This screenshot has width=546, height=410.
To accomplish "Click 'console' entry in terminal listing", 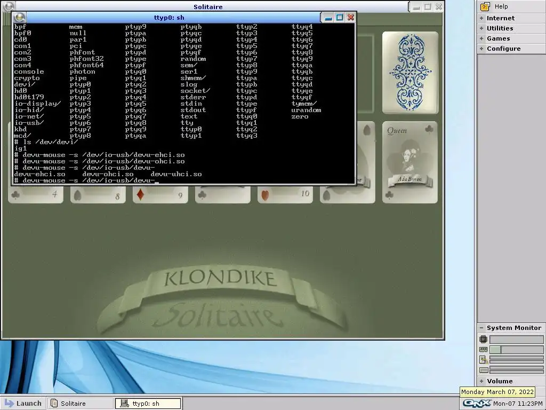I will (x=29, y=72).
